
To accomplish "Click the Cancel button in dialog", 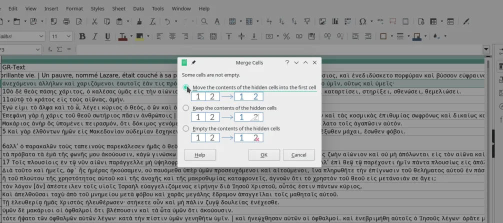I will click(x=298, y=155).
